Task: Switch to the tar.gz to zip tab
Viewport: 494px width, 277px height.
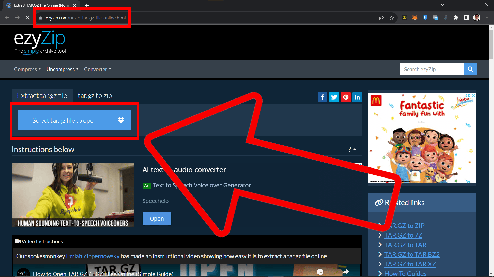Action: click(x=95, y=95)
